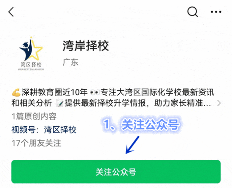Tap the back arrow icon
Image resolution: width=232 pixels, height=188 pixels.
[x=11, y=12]
